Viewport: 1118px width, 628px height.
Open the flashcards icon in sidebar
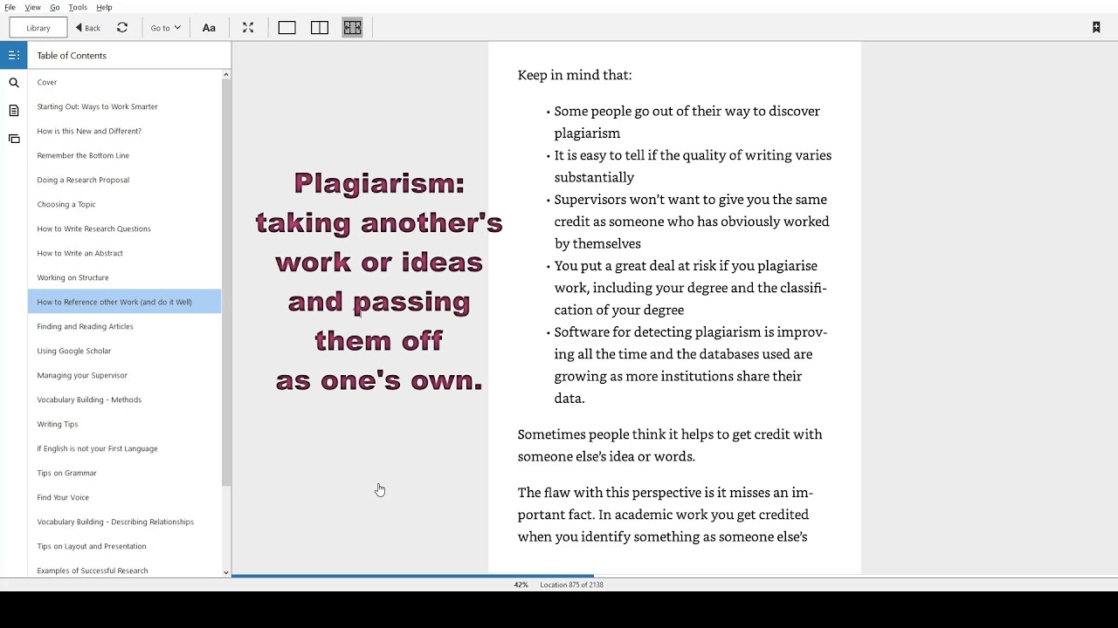[14, 139]
